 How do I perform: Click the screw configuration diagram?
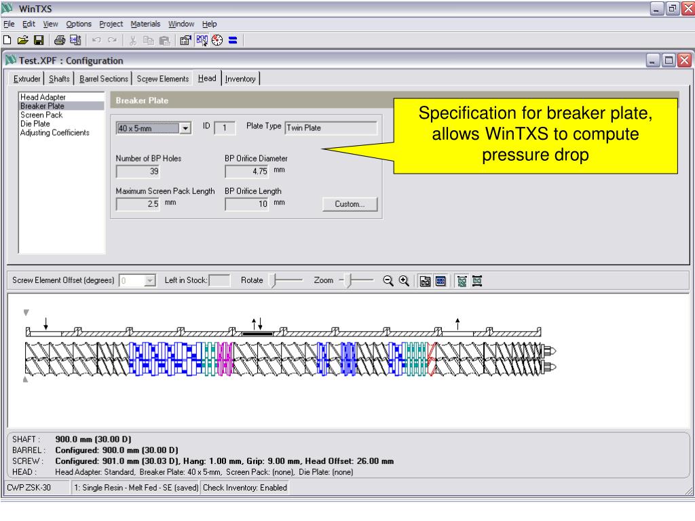click(290, 348)
